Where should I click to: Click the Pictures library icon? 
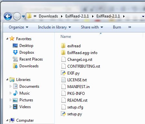click(15, 100)
